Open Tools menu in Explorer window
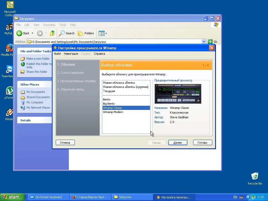The height and width of the screenshot is (201, 268). [x=63, y=25]
